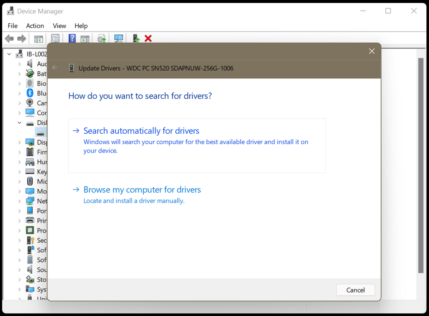Image resolution: width=429 pixels, height=316 pixels.
Task: Click the Enable device toolbar icon
Action: point(136,38)
